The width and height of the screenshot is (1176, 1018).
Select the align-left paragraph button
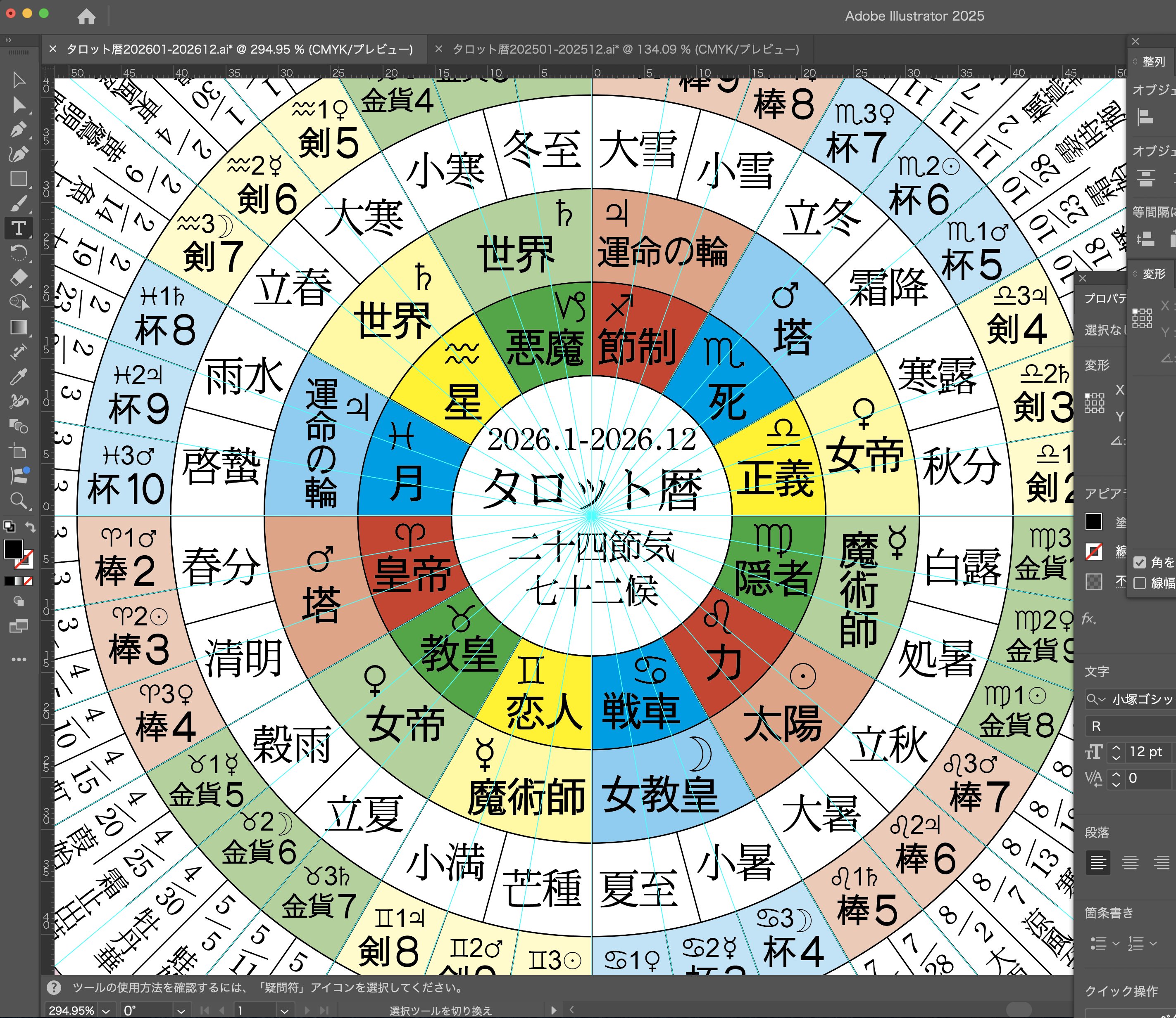[1097, 863]
